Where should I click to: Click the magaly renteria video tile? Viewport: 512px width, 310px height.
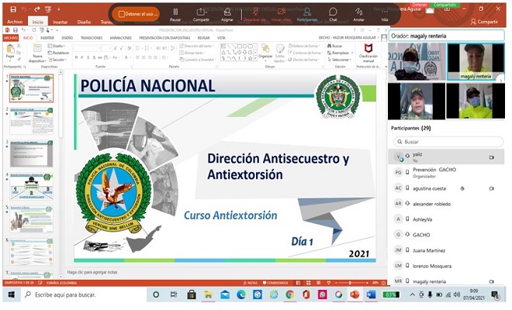click(476, 62)
